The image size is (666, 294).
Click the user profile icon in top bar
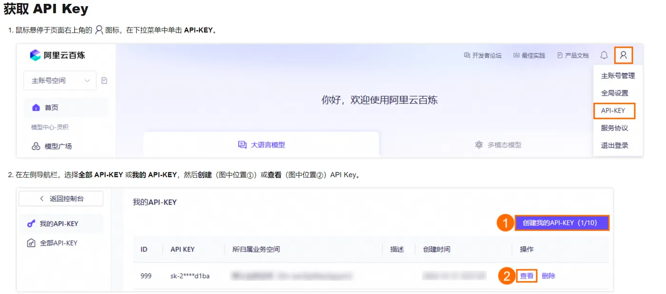623,56
